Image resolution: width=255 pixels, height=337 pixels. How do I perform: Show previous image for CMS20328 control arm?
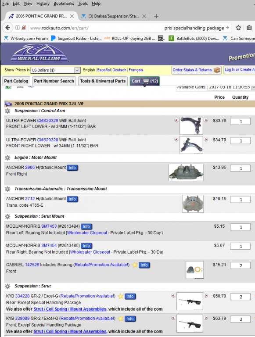[176, 140]
